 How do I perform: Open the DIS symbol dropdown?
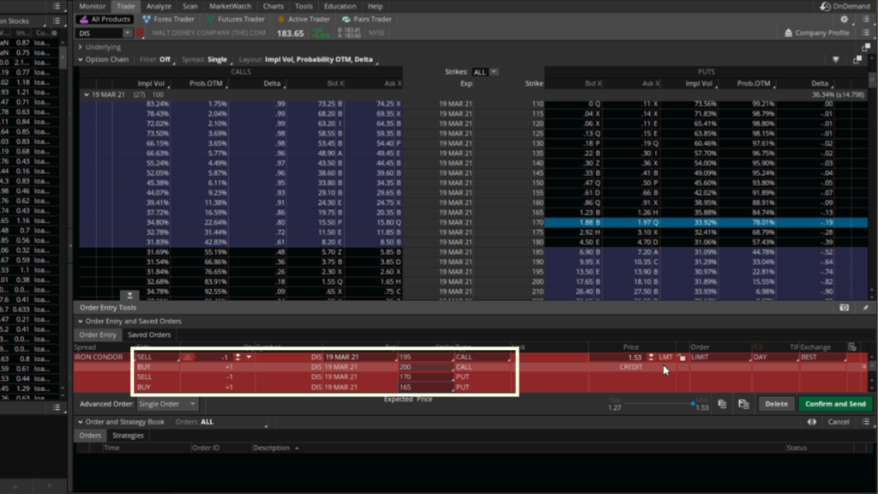coord(127,33)
